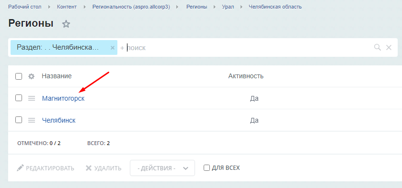Grab the row handle for Челябинск

tap(32, 120)
